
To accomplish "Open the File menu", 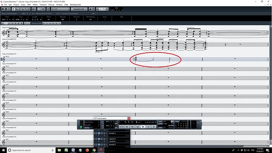I will click(x=6, y=5).
